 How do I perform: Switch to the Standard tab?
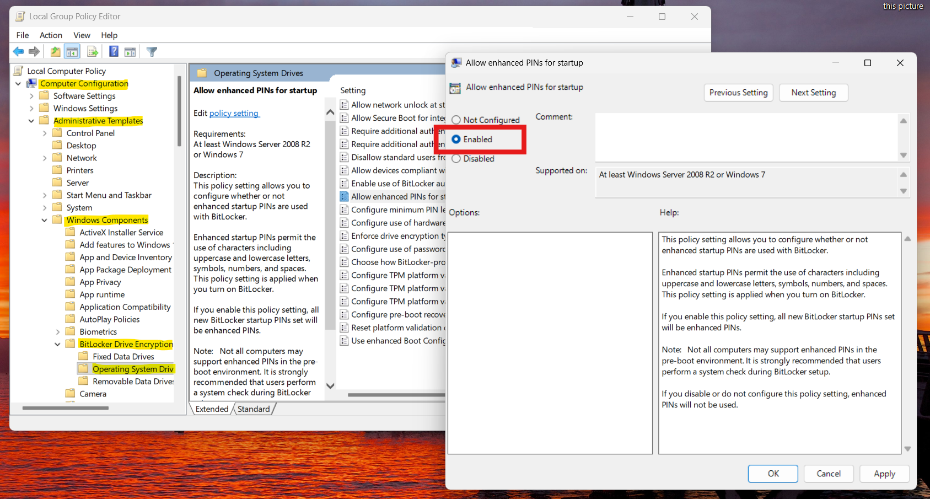[x=253, y=409]
